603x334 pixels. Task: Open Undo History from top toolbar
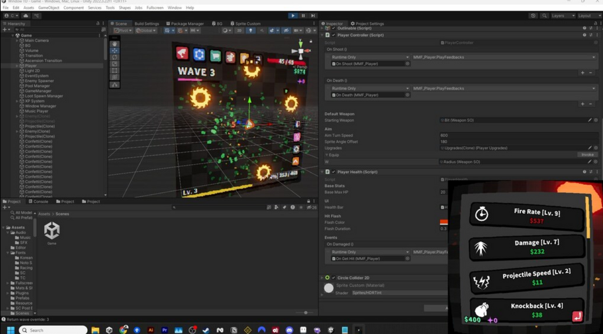tap(533, 16)
